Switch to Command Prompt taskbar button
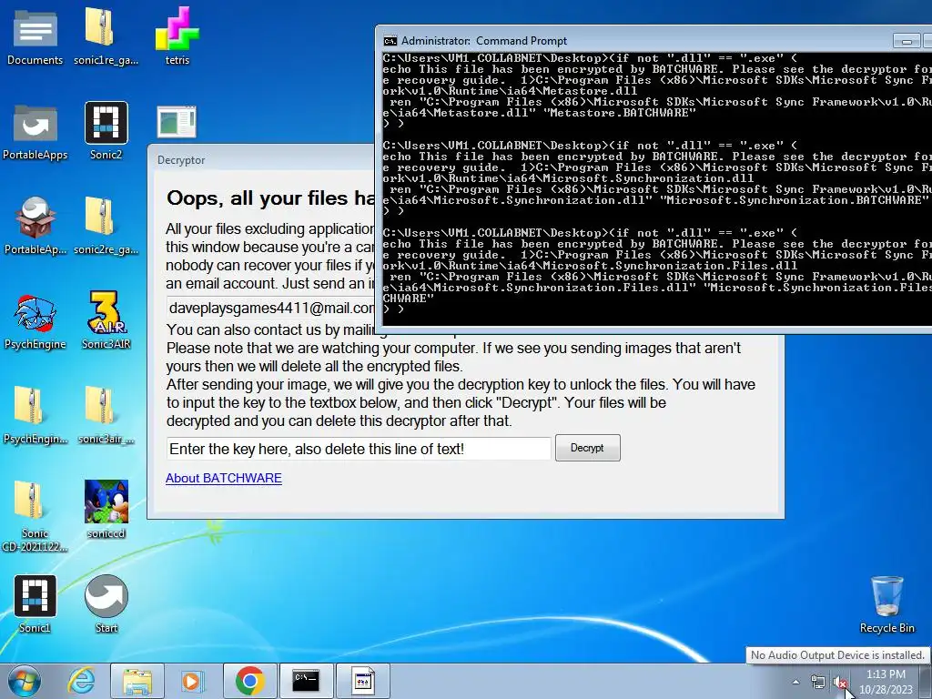932x699 pixels. pyautogui.click(x=306, y=681)
